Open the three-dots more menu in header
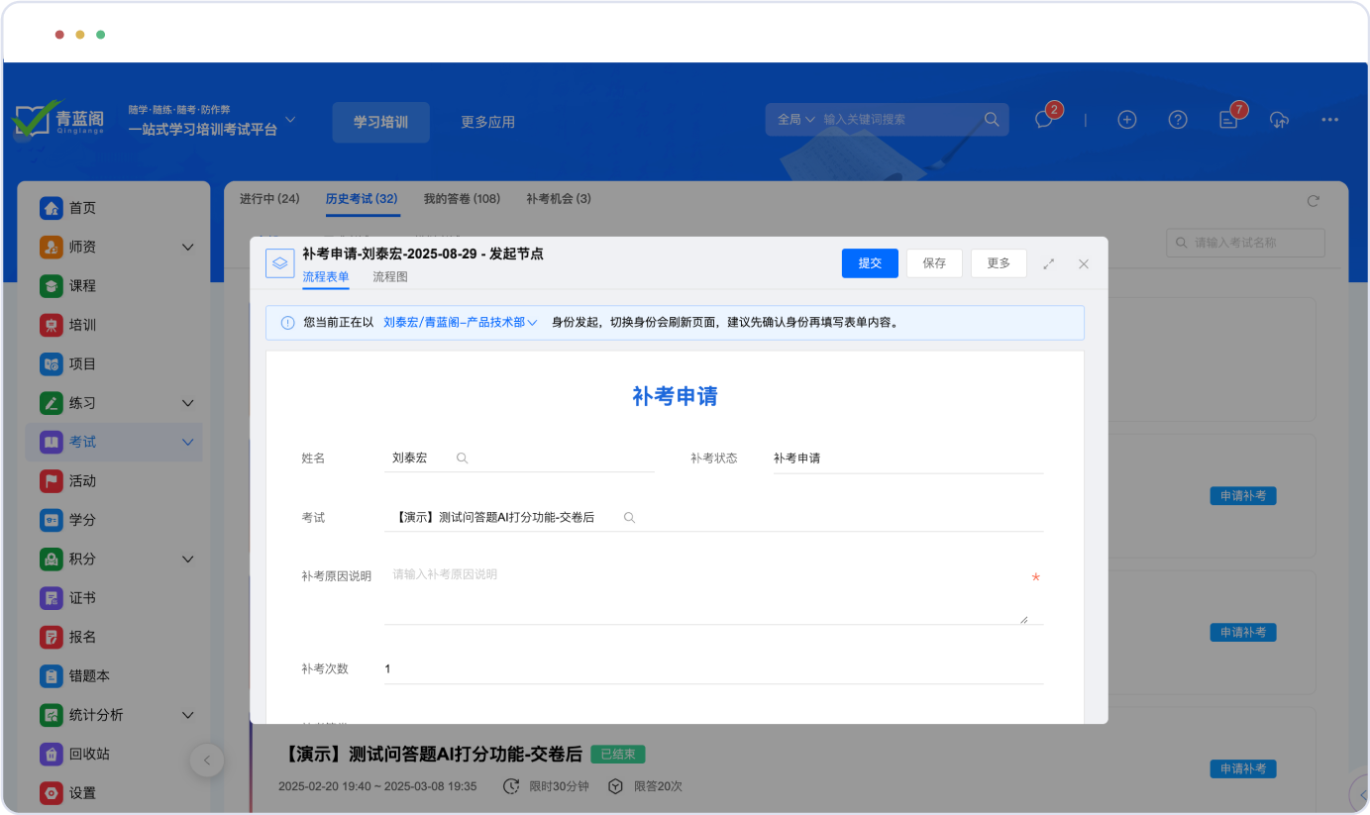Screen dimensions: 1370x815 [1329, 120]
